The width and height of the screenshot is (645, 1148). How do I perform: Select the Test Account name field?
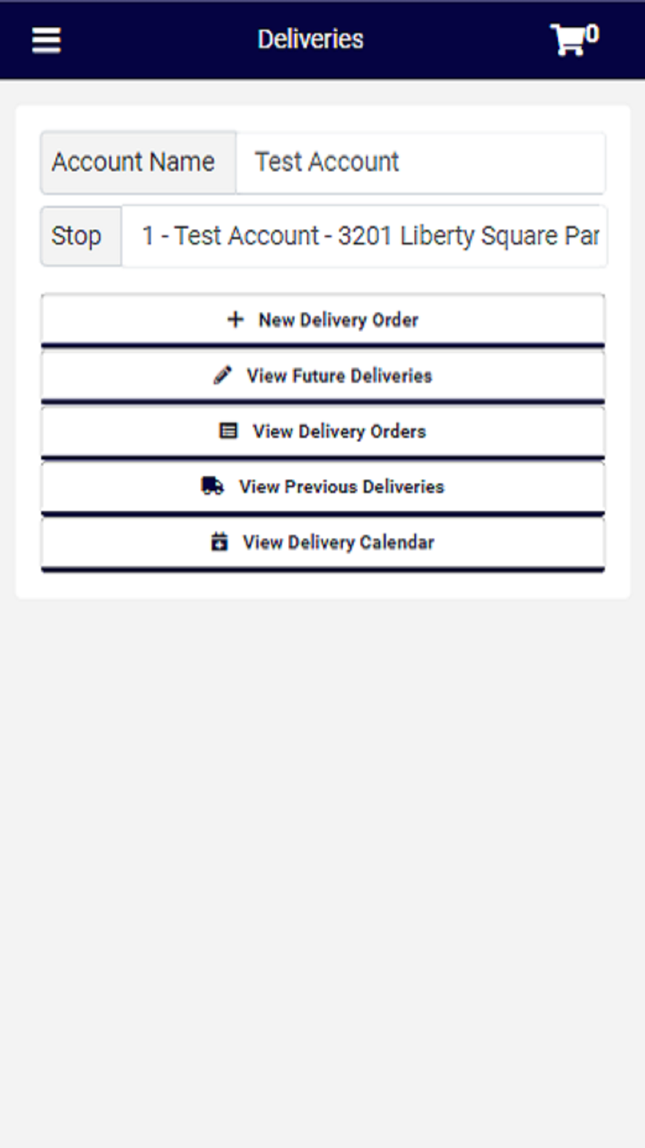(x=421, y=163)
